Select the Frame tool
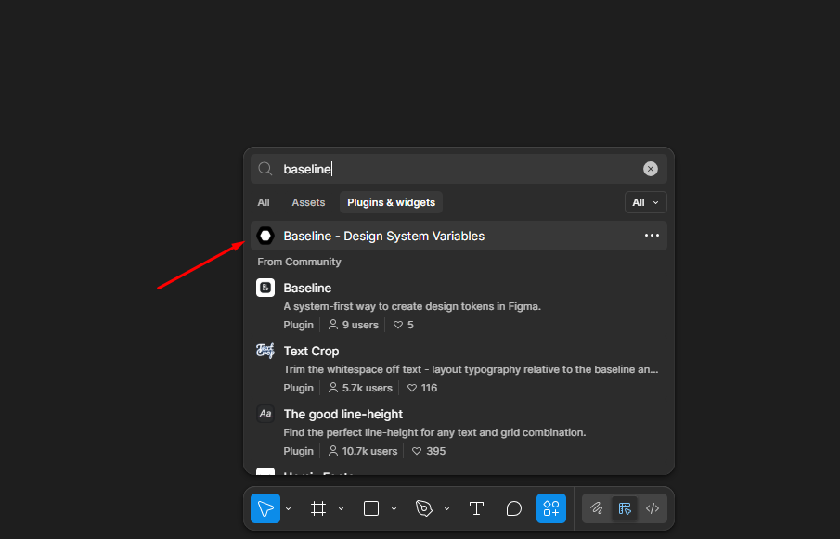Viewport: 840px width, 539px height. tap(318, 508)
